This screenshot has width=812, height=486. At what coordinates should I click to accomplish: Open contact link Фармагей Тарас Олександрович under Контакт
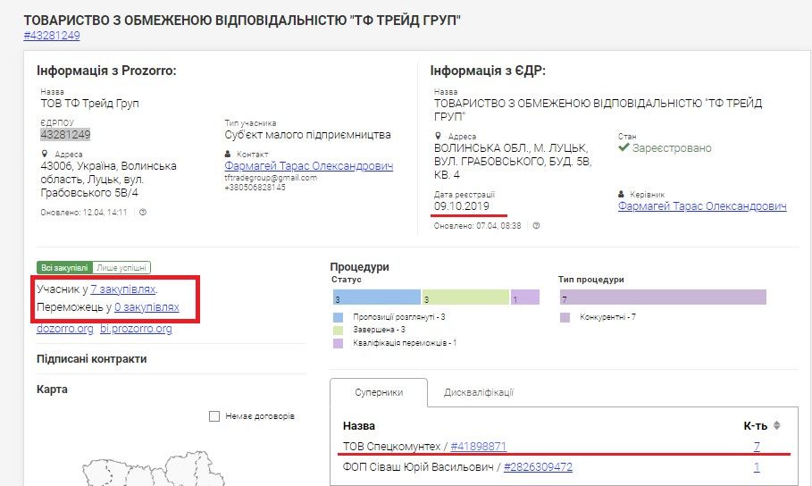309,166
